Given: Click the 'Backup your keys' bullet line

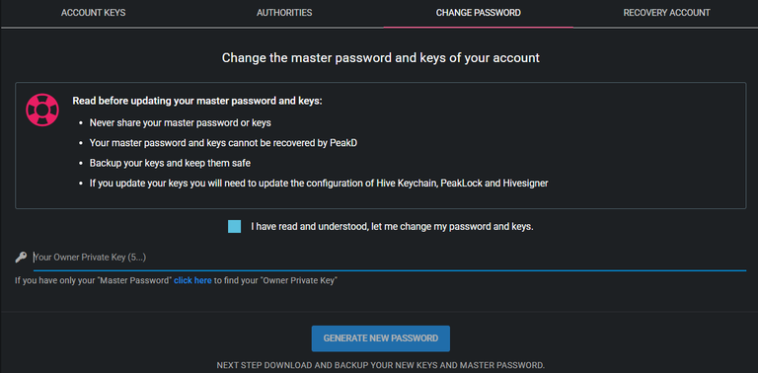Looking at the screenshot, I should [170, 163].
